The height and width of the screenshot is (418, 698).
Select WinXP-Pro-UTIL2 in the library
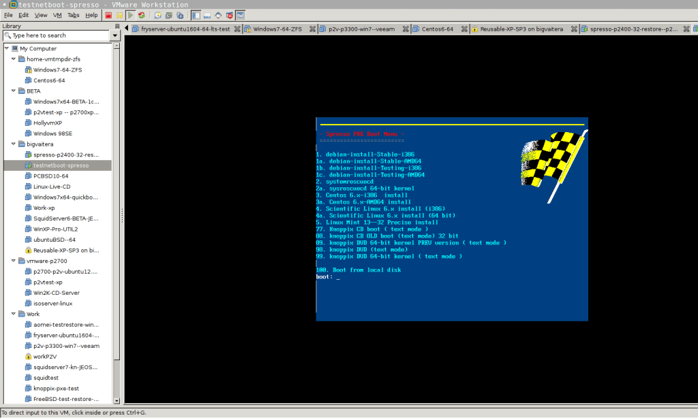tap(56, 229)
